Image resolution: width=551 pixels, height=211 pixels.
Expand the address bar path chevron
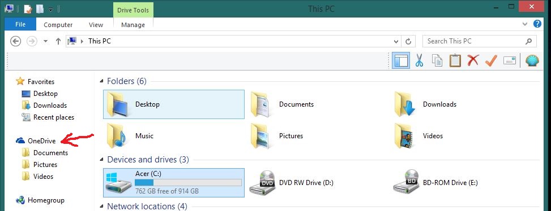point(82,41)
